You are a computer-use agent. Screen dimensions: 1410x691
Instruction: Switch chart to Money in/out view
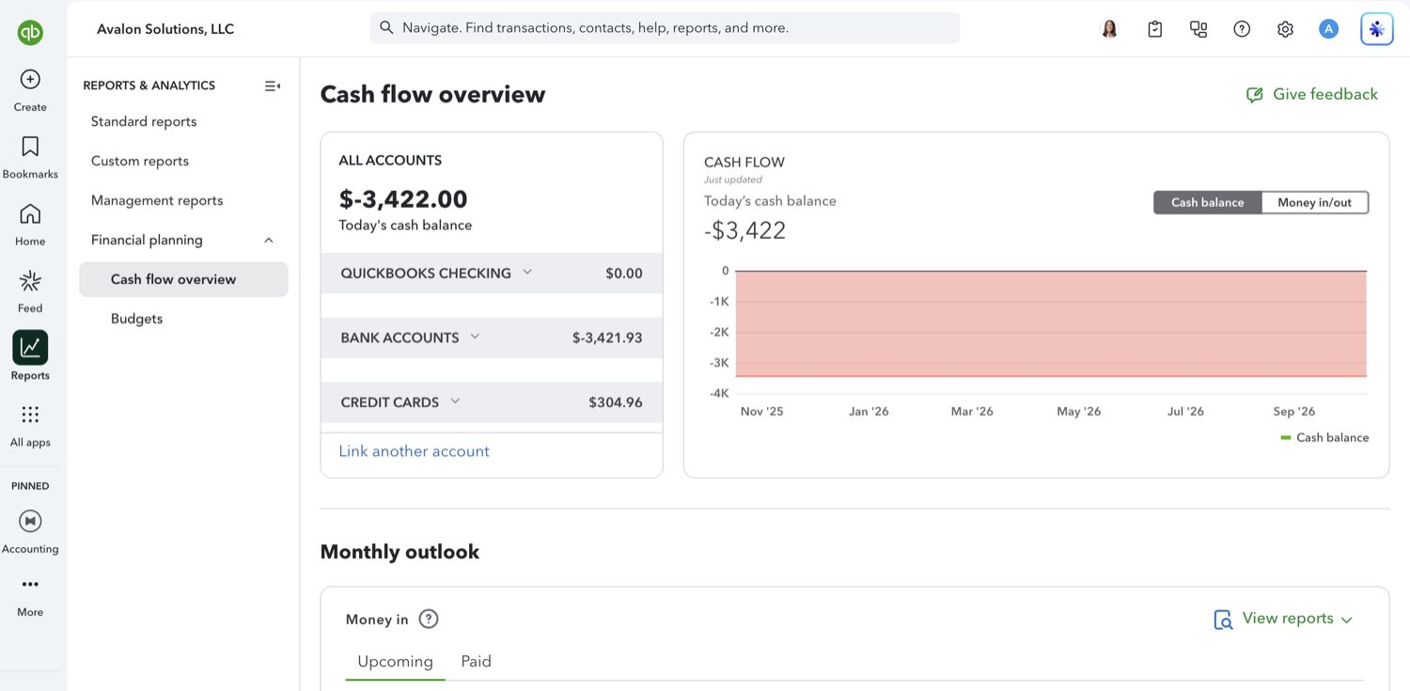pos(1314,202)
